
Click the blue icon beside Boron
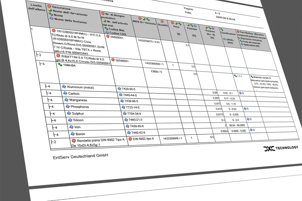pyautogui.click(x=72, y=133)
